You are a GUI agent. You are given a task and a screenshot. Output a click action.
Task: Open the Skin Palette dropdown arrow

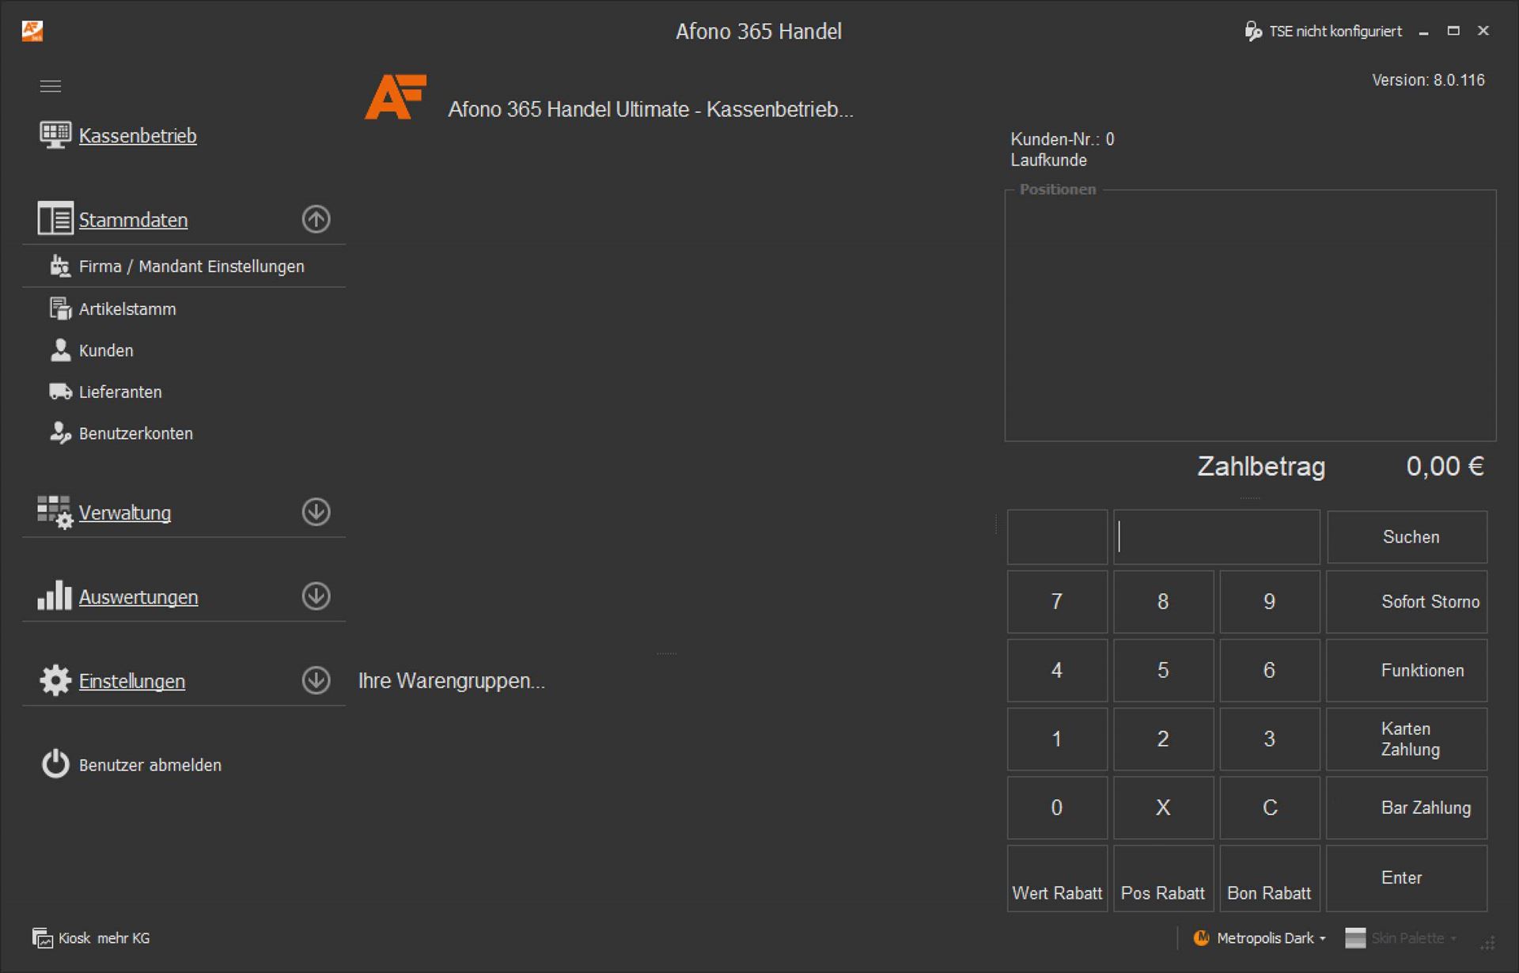pyautogui.click(x=1453, y=938)
